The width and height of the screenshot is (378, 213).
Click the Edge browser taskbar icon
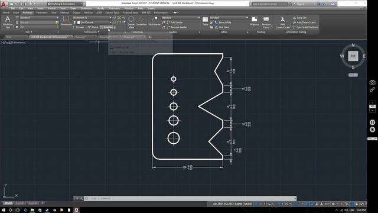[25, 210]
